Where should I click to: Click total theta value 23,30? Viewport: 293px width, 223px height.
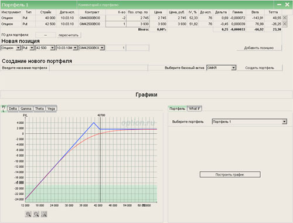[x=277, y=29]
